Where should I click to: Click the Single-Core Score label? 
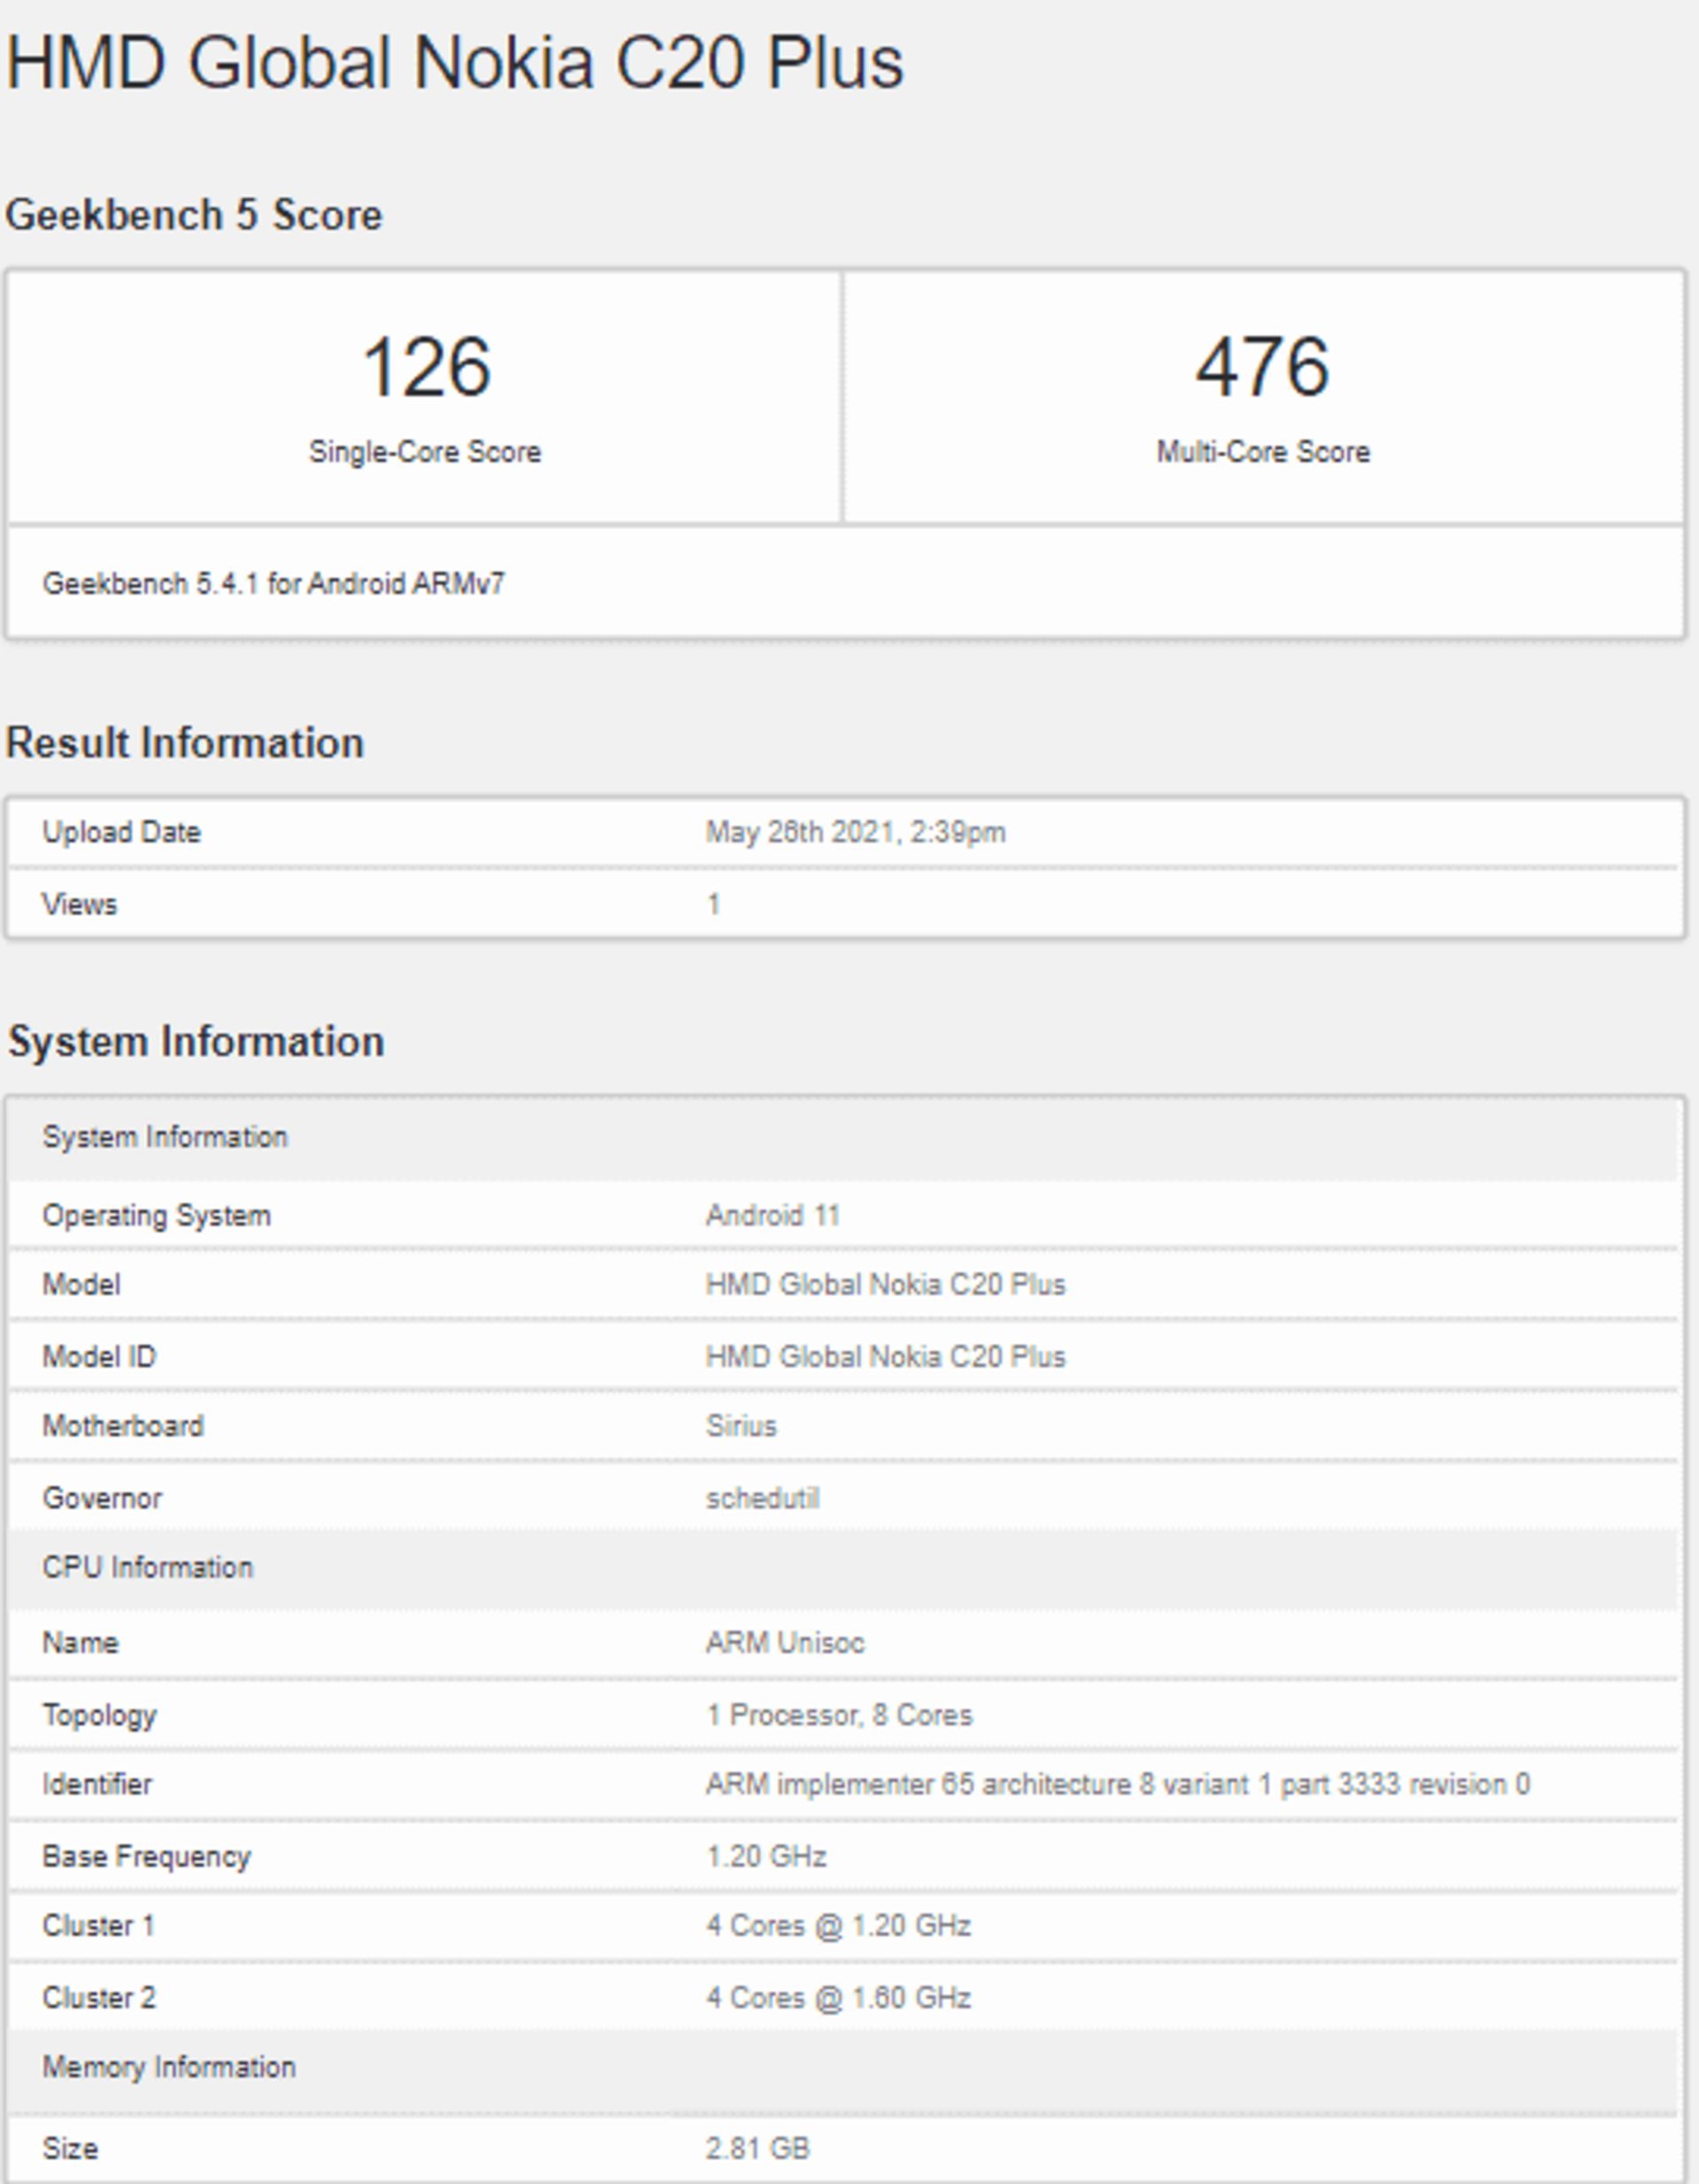pos(425,452)
